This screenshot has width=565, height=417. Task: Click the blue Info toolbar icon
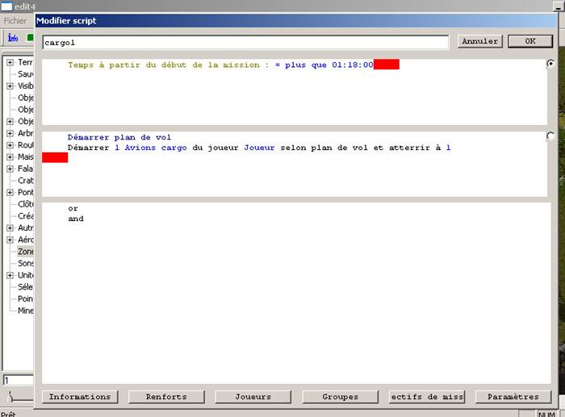(12, 37)
